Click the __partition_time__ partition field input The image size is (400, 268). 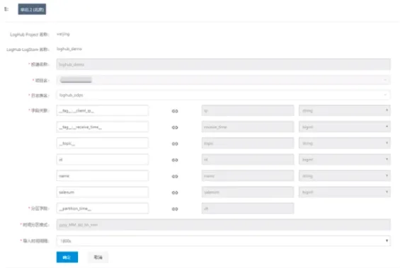click(x=102, y=209)
